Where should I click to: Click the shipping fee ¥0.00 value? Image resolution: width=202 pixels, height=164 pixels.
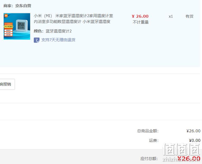(195, 140)
